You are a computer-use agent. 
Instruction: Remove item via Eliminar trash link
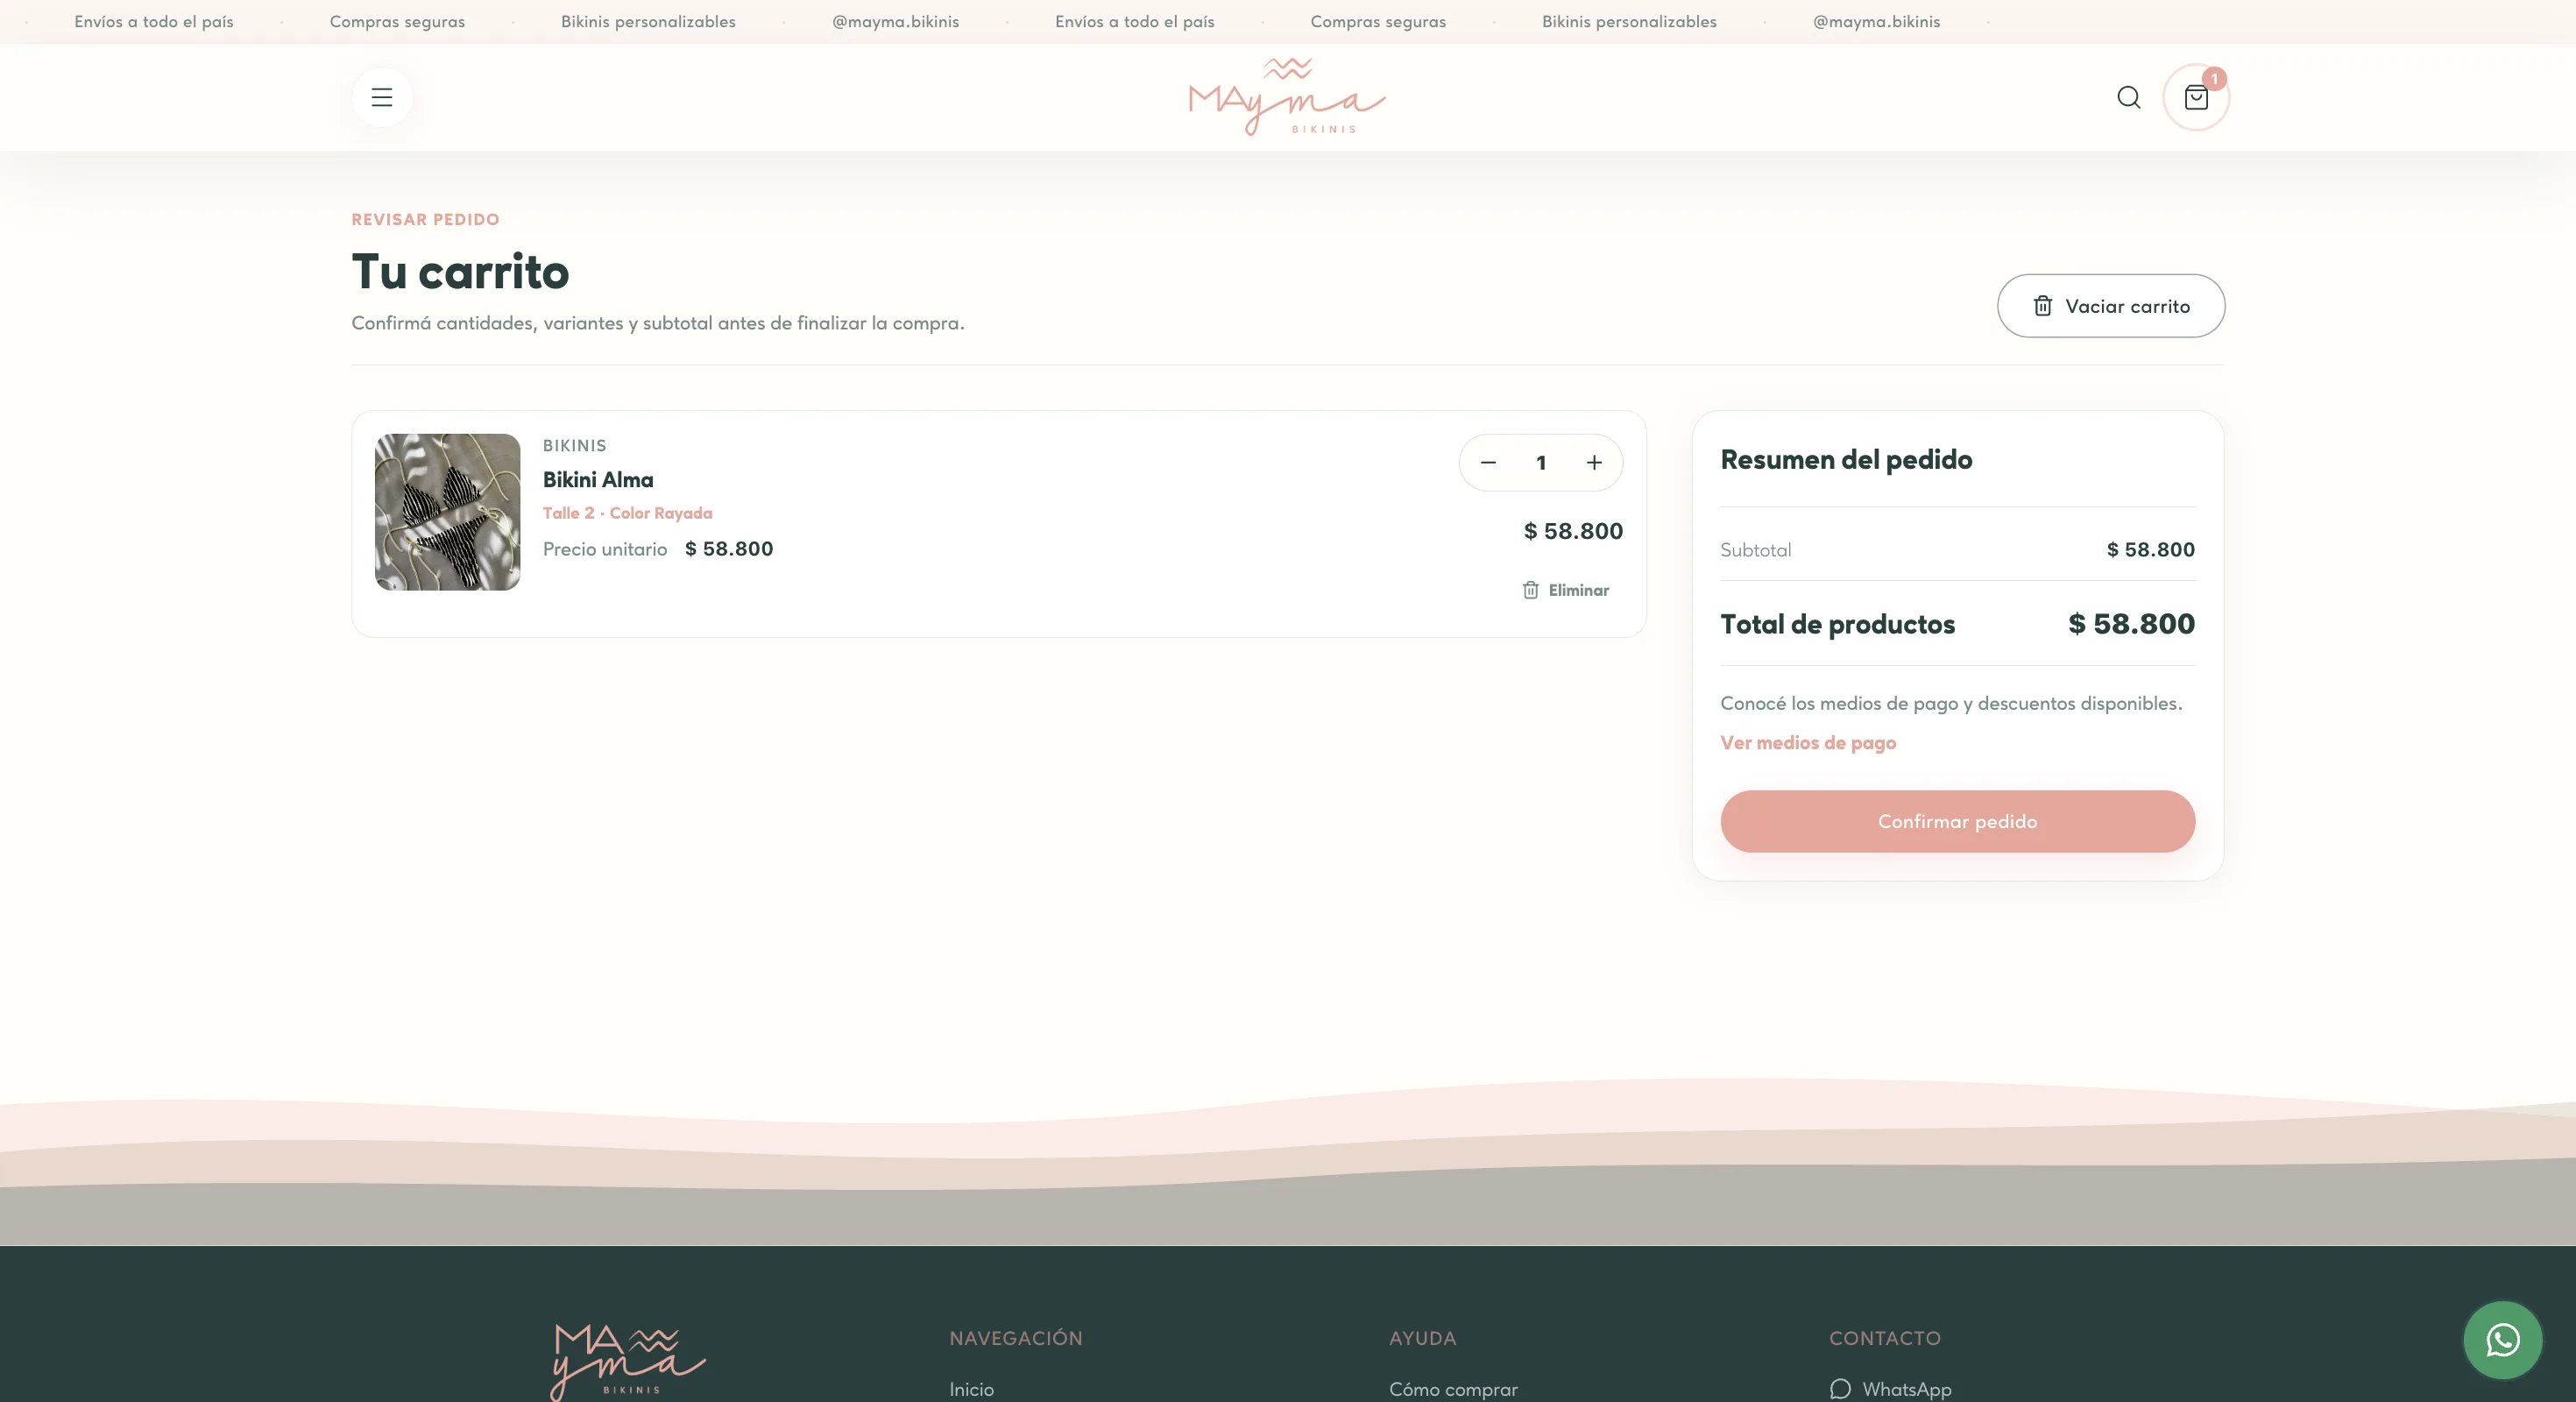point(1566,590)
